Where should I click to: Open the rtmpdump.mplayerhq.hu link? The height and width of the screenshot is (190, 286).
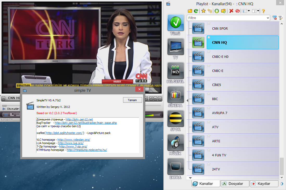pyautogui.click(x=87, y=150)
